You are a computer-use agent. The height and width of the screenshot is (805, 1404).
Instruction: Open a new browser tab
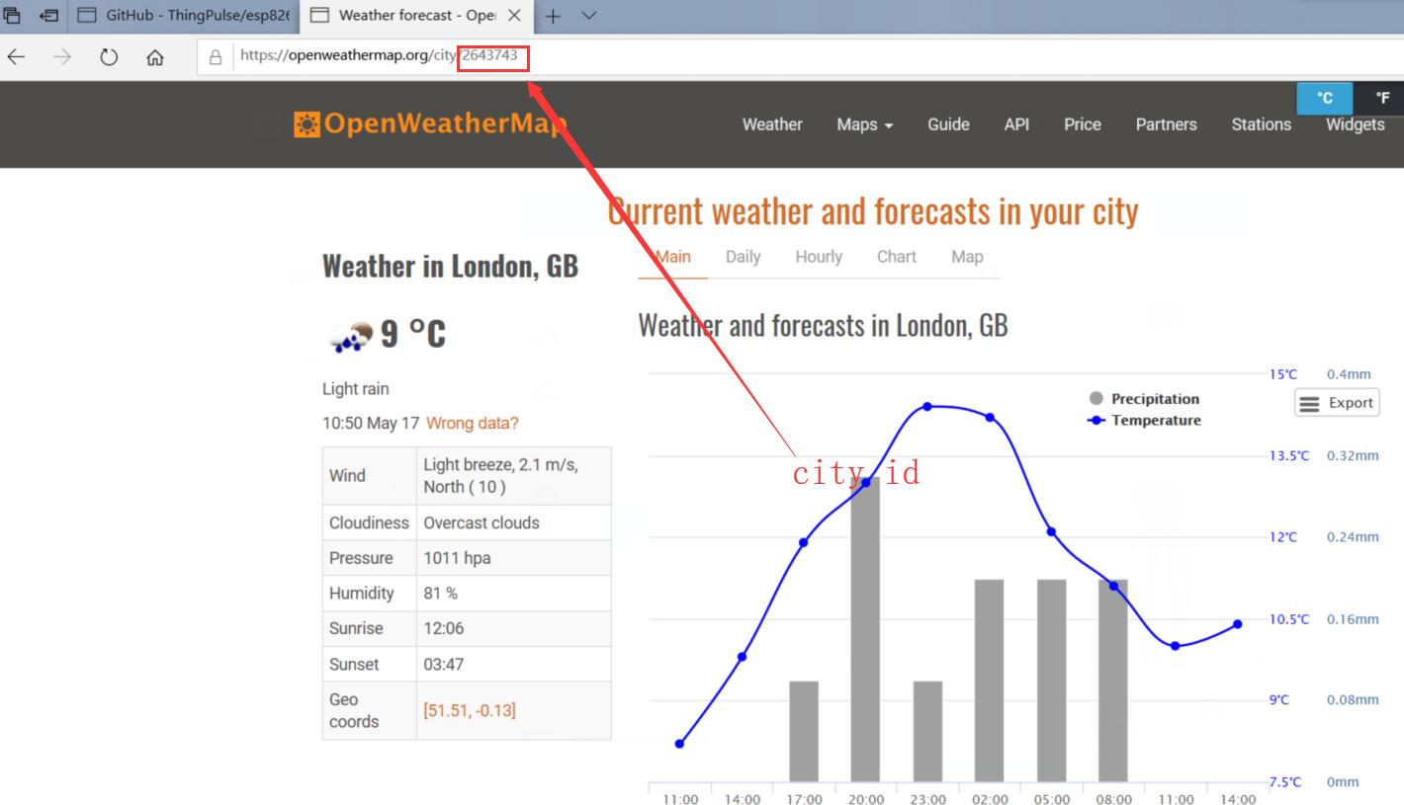point(553,16)
